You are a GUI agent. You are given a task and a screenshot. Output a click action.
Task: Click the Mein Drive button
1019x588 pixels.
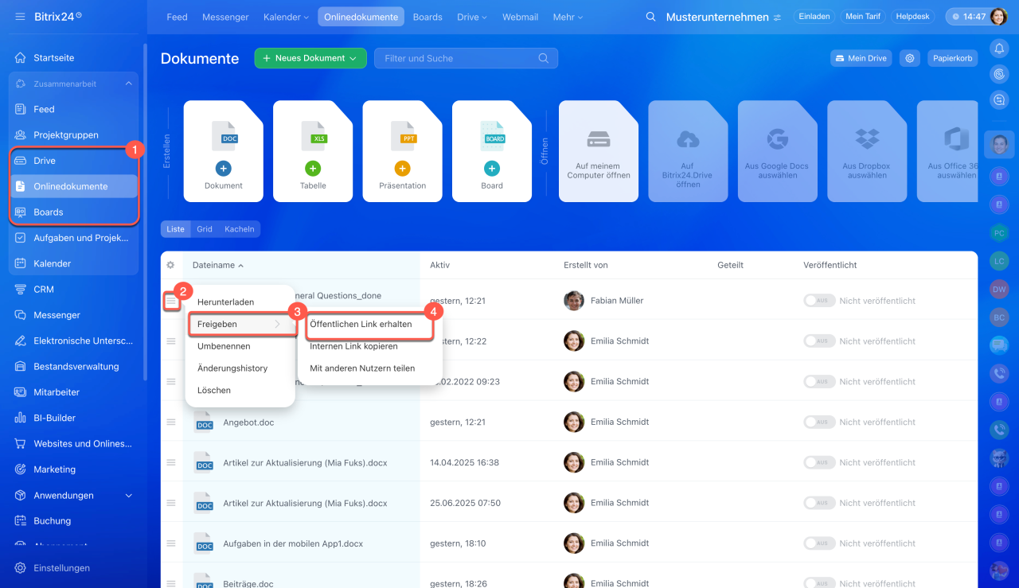(x=860, y=58)
